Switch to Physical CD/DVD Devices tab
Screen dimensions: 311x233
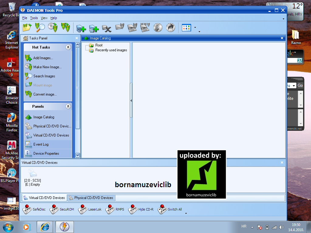pyautogui.click(x=91, y=198)
